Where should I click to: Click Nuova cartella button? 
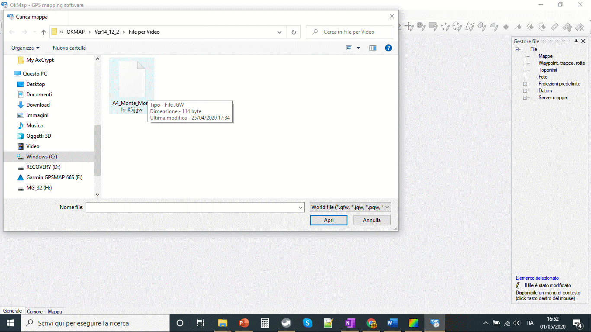point(69,48)
